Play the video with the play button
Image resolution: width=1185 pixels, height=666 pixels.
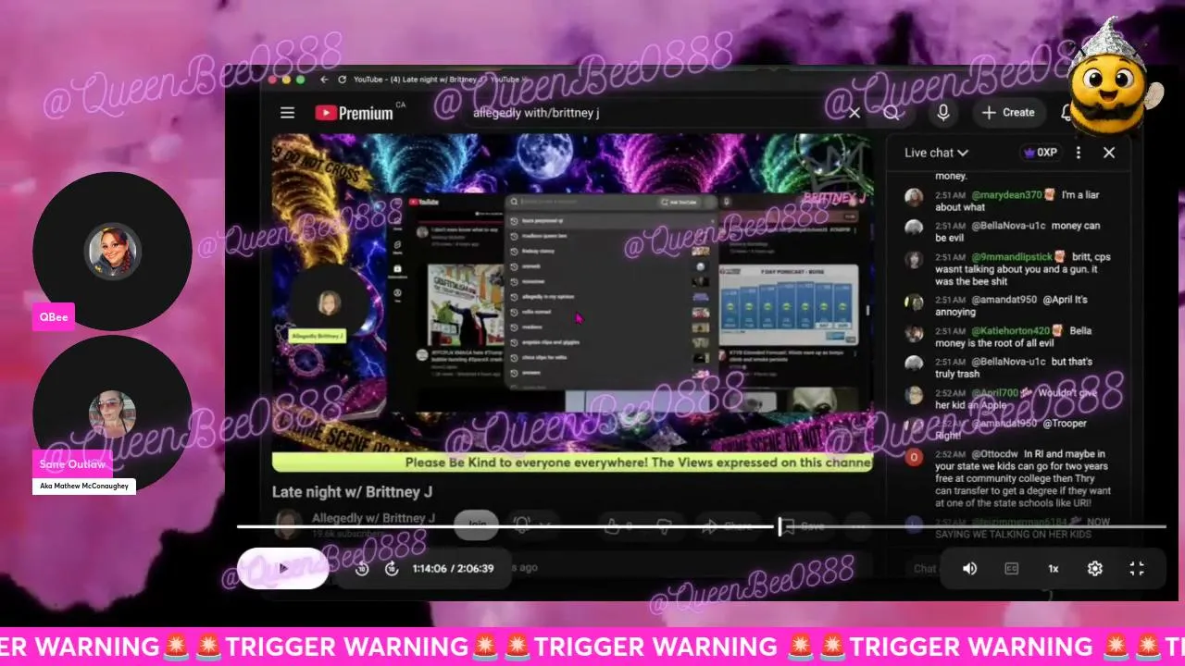(283, 568)
